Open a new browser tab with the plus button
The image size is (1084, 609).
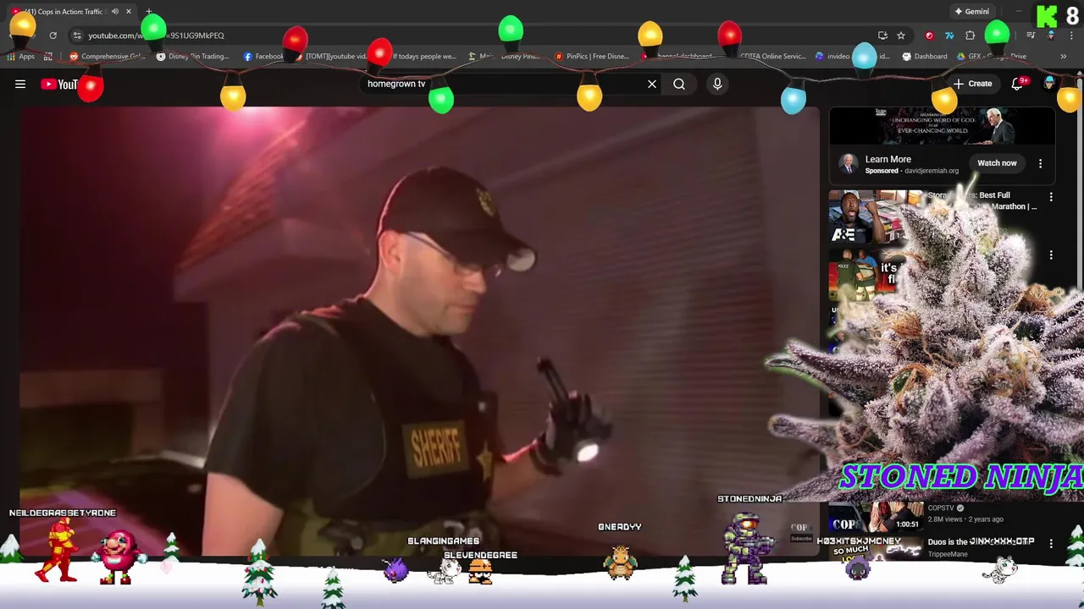coord(149,12)
